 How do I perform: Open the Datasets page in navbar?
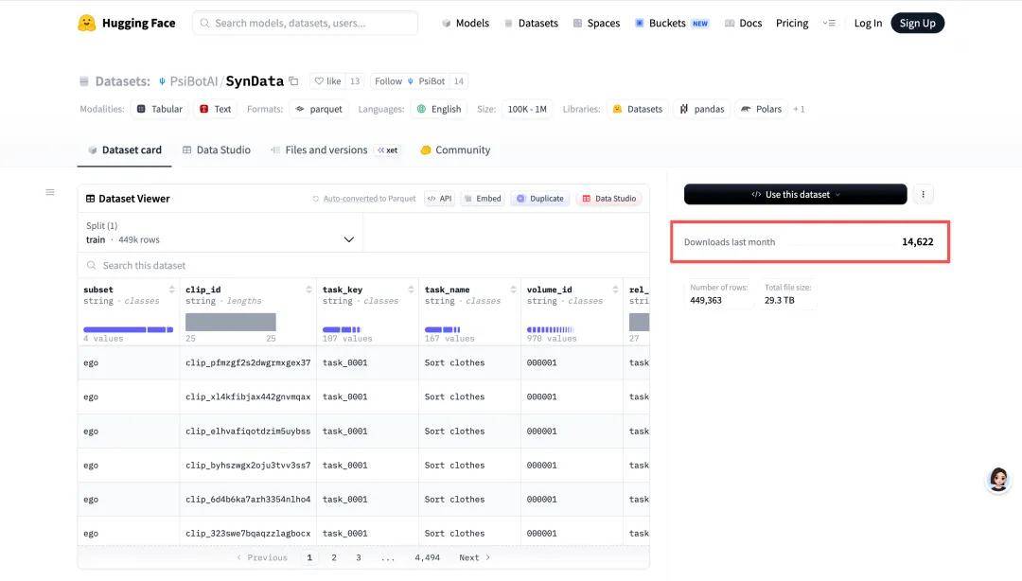(531, 23)
